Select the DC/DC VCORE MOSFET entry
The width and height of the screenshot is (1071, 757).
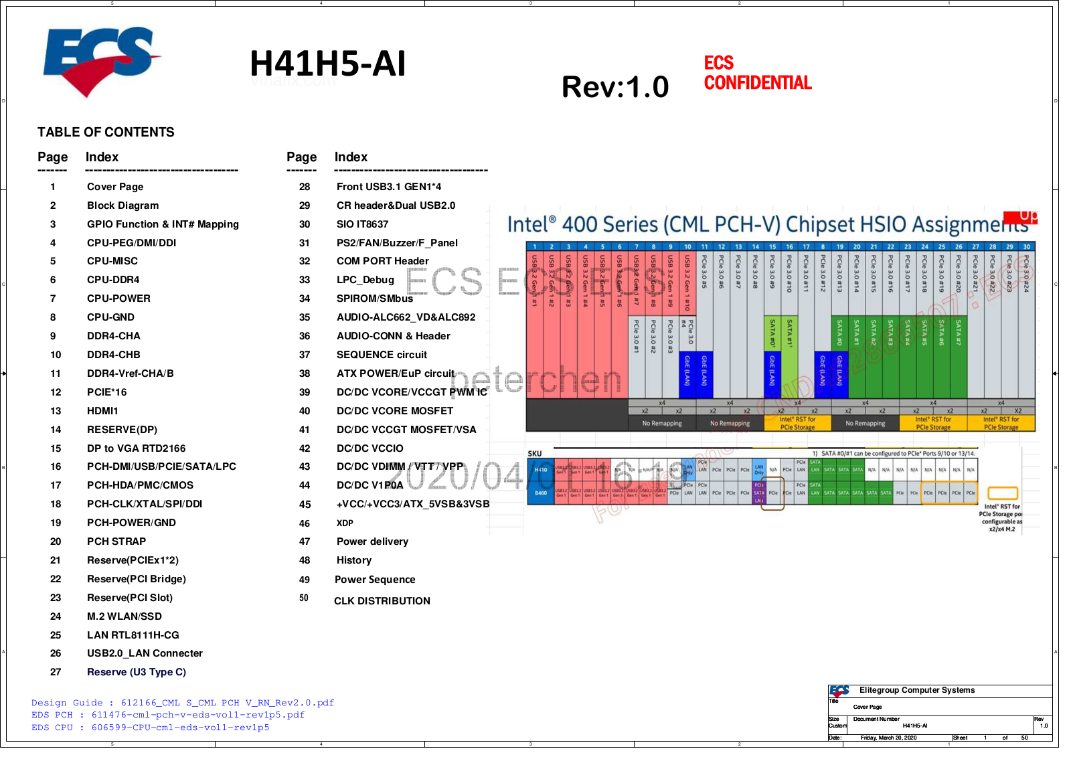coord(395,411)
